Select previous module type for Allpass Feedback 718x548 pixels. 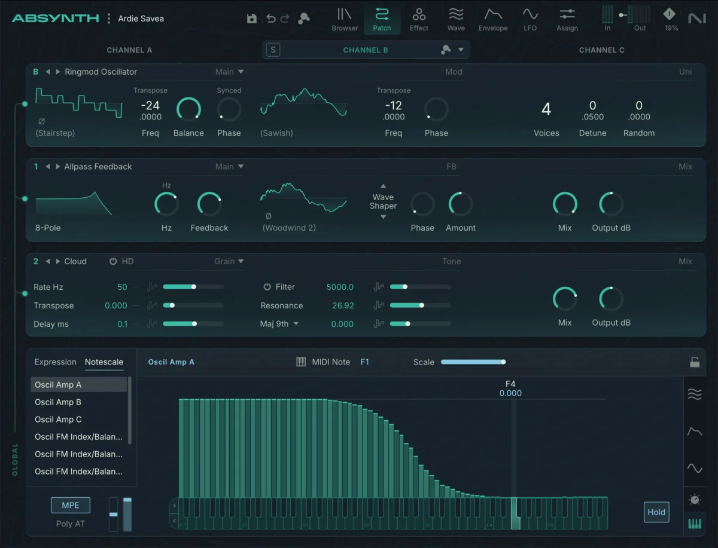point(48,167)
